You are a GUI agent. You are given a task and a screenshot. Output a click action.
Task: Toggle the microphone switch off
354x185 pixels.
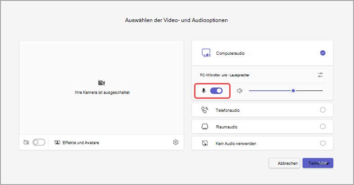(216, 91)
